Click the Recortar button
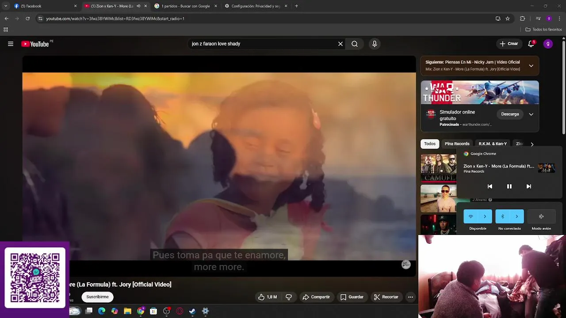Screen dimensions: 566x318 click(x=386, y=297)
